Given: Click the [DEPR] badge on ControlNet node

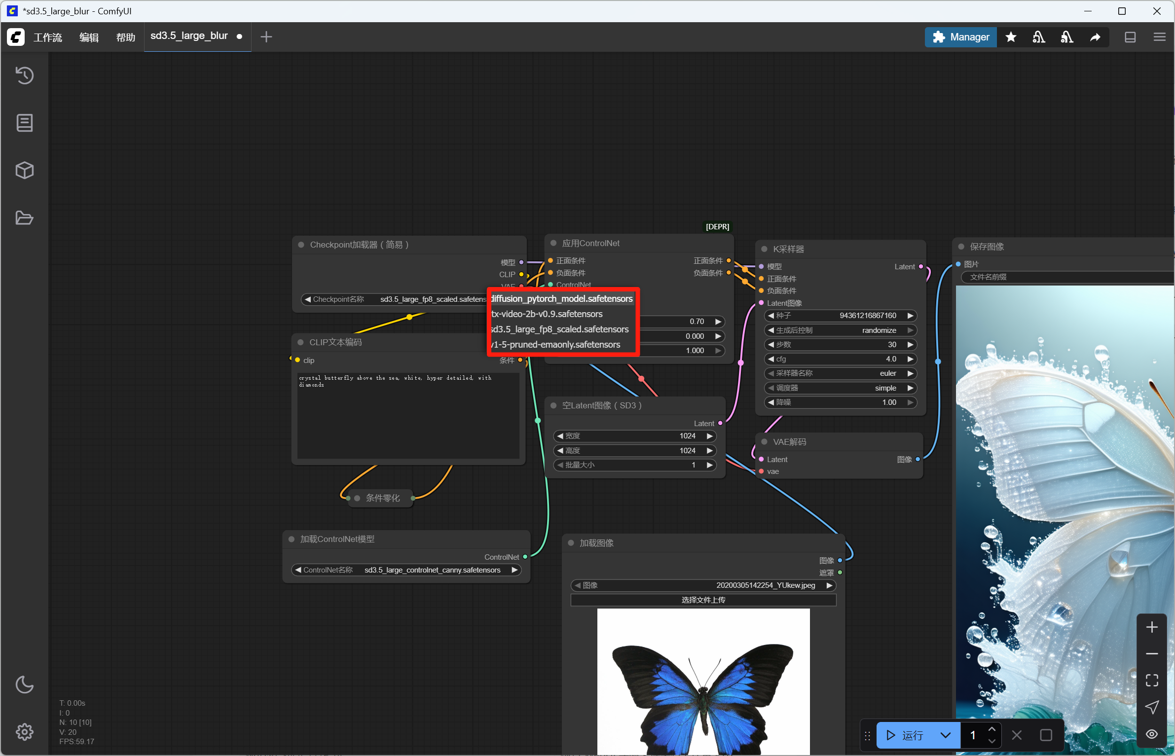Looking at the screenshot, I should [x=717, y=227].
